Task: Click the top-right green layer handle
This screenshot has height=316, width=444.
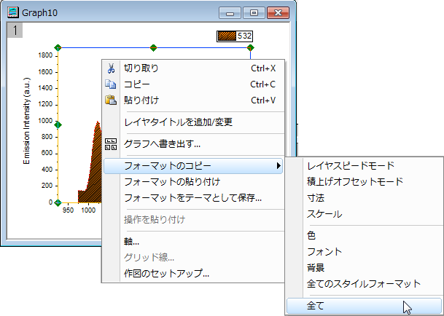Action: coord(250,48)
